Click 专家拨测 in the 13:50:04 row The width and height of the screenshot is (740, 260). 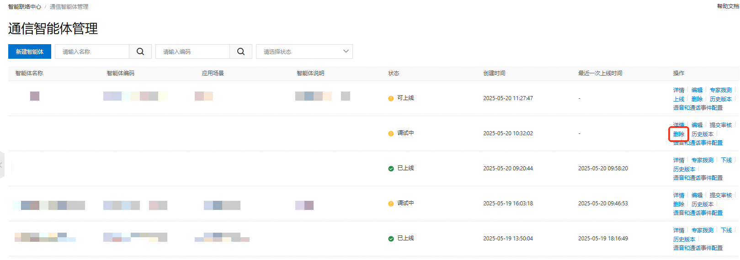click(x=703, y=230)
